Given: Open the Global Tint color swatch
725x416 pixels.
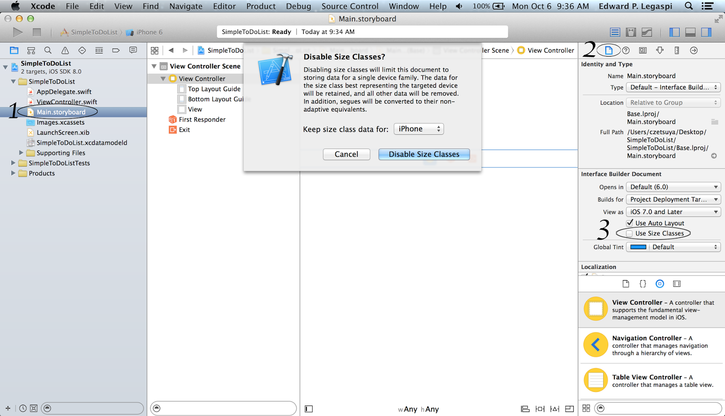Looking at the screenshot, I should (638, 247).
